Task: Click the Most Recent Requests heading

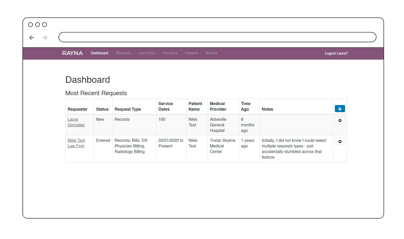Action: [x=96, y=93]
